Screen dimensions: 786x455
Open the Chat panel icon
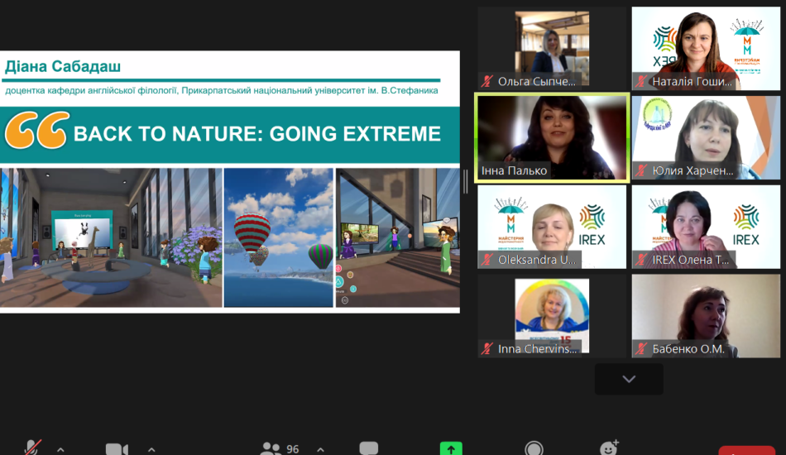click(x=368, y=448)
